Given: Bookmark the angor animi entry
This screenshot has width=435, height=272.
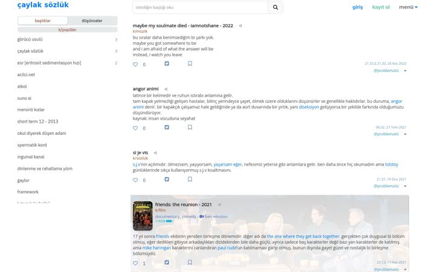Looking at the screenshot, I should point(190,127).
